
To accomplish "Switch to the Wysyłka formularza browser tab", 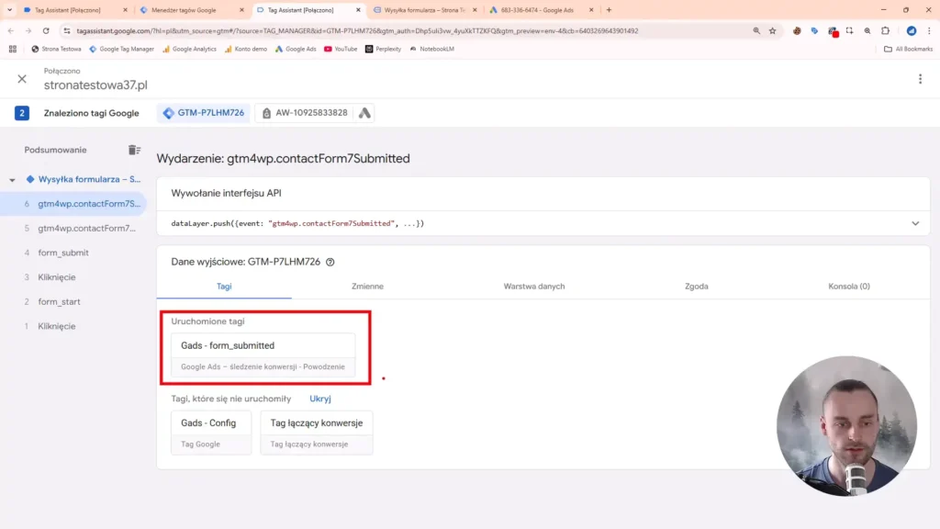I will [424, 10].
